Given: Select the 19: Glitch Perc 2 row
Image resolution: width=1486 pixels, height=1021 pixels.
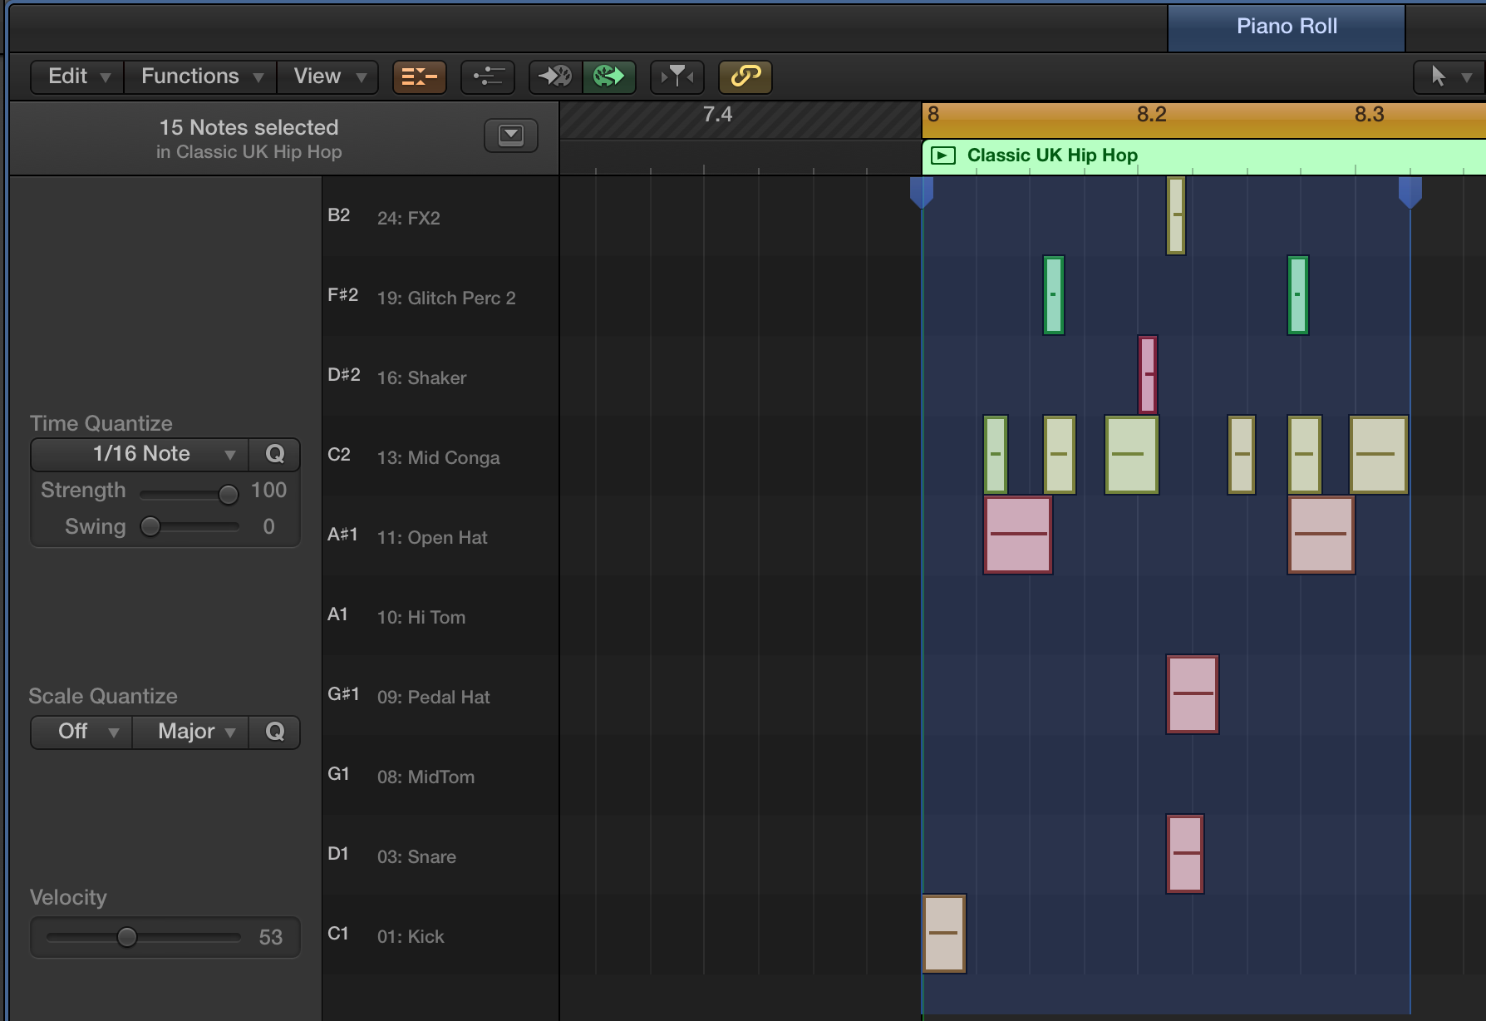Looking at the screenshot, I should pos(440,296).
